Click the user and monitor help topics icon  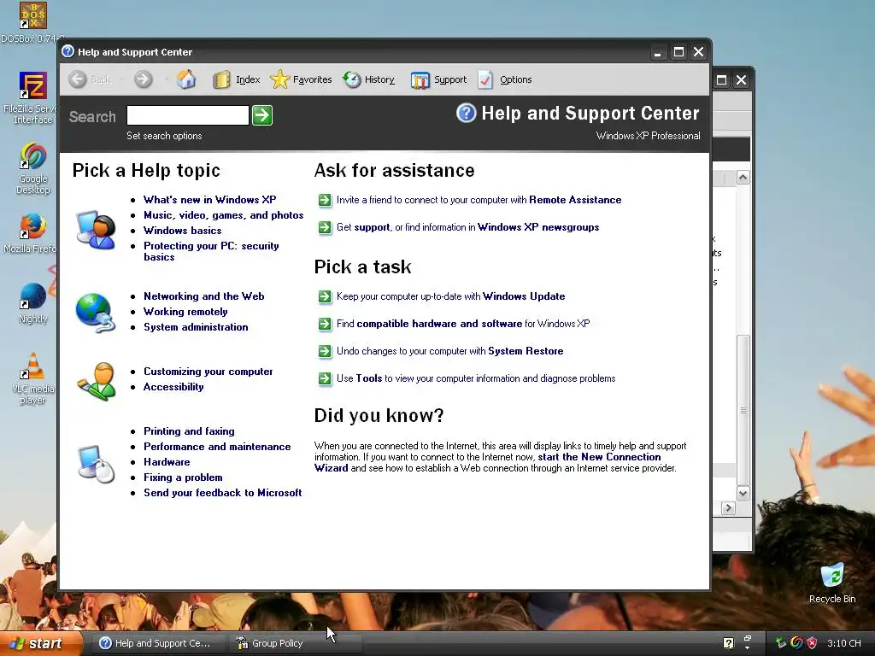coord(96,229)
